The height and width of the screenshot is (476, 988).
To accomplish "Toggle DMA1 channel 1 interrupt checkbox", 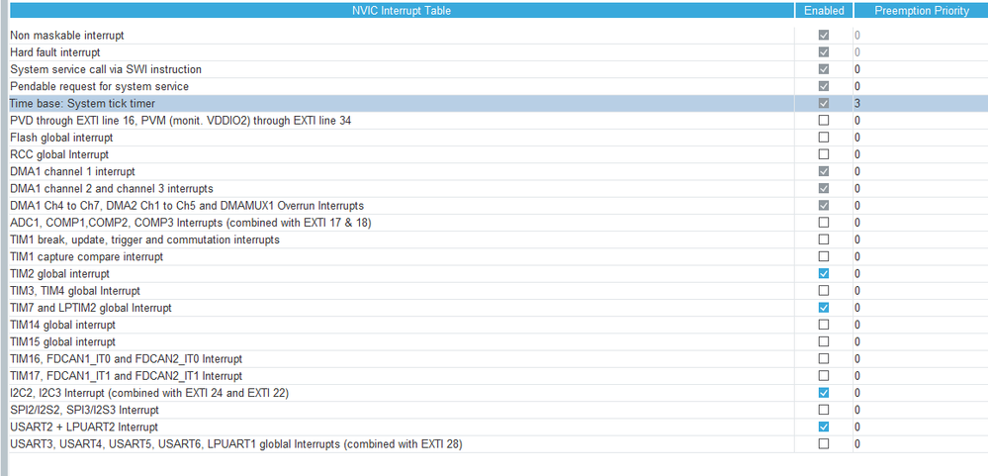I will (824, 171).
